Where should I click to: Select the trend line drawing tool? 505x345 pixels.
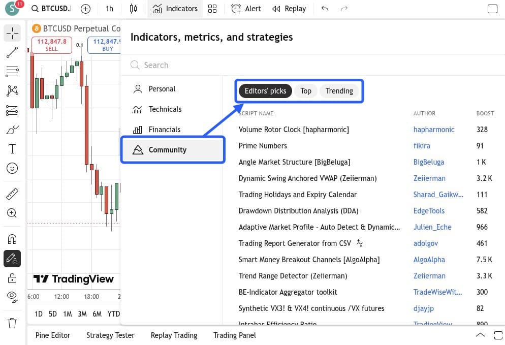[12, 52]
